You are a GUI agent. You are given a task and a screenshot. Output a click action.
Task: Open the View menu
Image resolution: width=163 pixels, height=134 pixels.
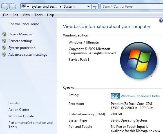(x=26, y=15)
